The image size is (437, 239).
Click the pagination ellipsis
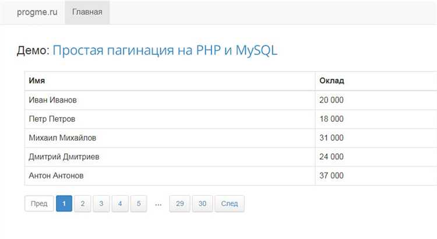pyautogui.click(x=158, y=204)
